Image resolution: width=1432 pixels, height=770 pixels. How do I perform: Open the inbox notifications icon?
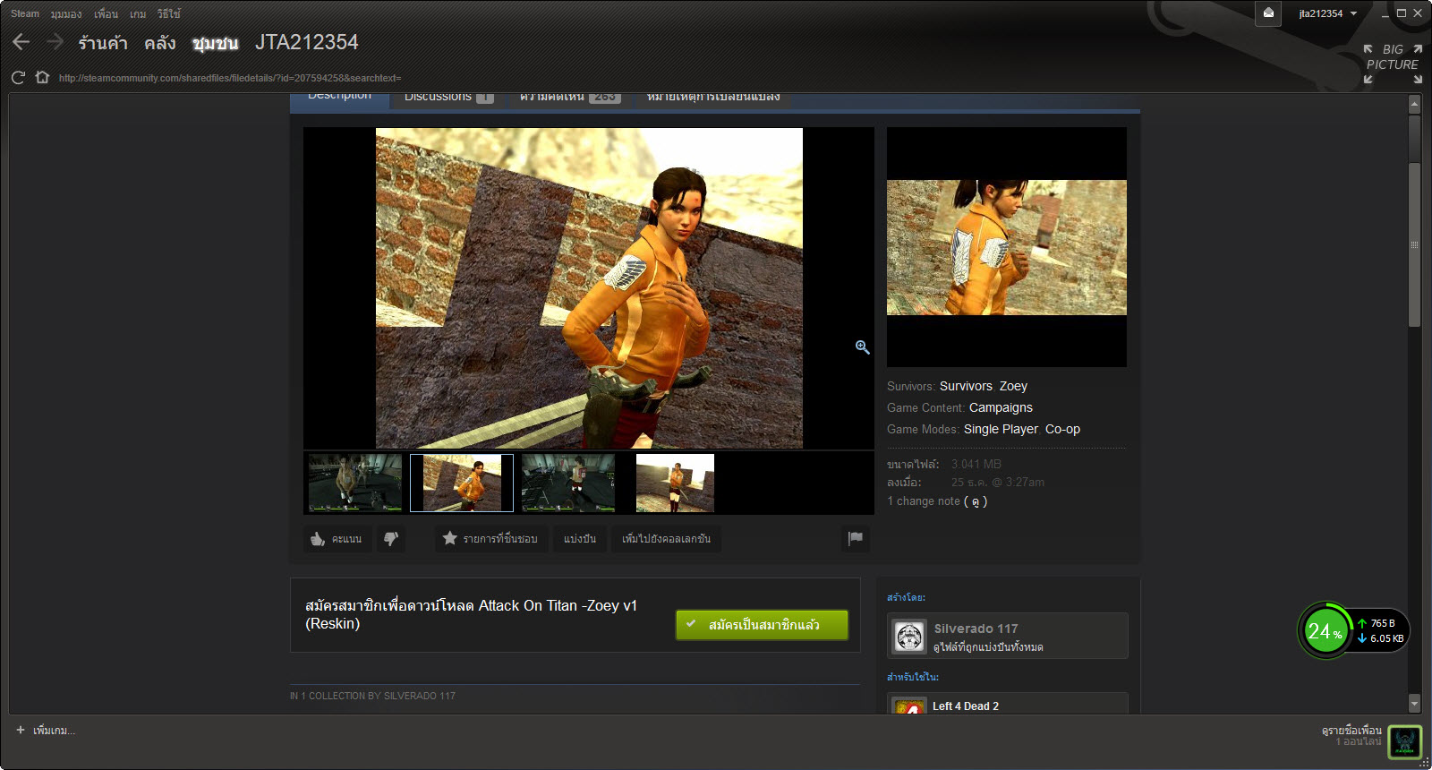pyautogui.click(x=1268, y=13)
